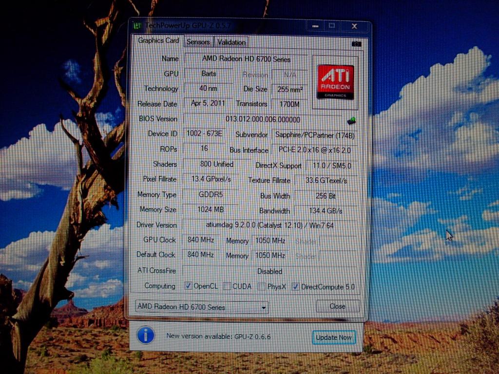Click the BIOS Version field 013.012.000.006.000000
499x374 pixels.
pos(263,119)
